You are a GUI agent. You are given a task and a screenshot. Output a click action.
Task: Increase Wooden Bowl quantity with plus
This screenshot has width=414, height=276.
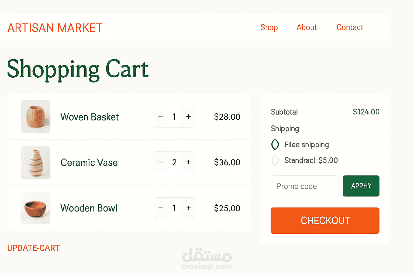[188, 208]
